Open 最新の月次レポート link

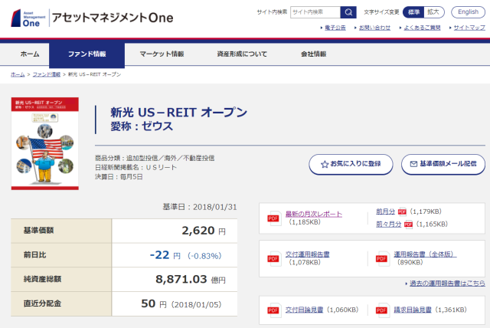314,214
